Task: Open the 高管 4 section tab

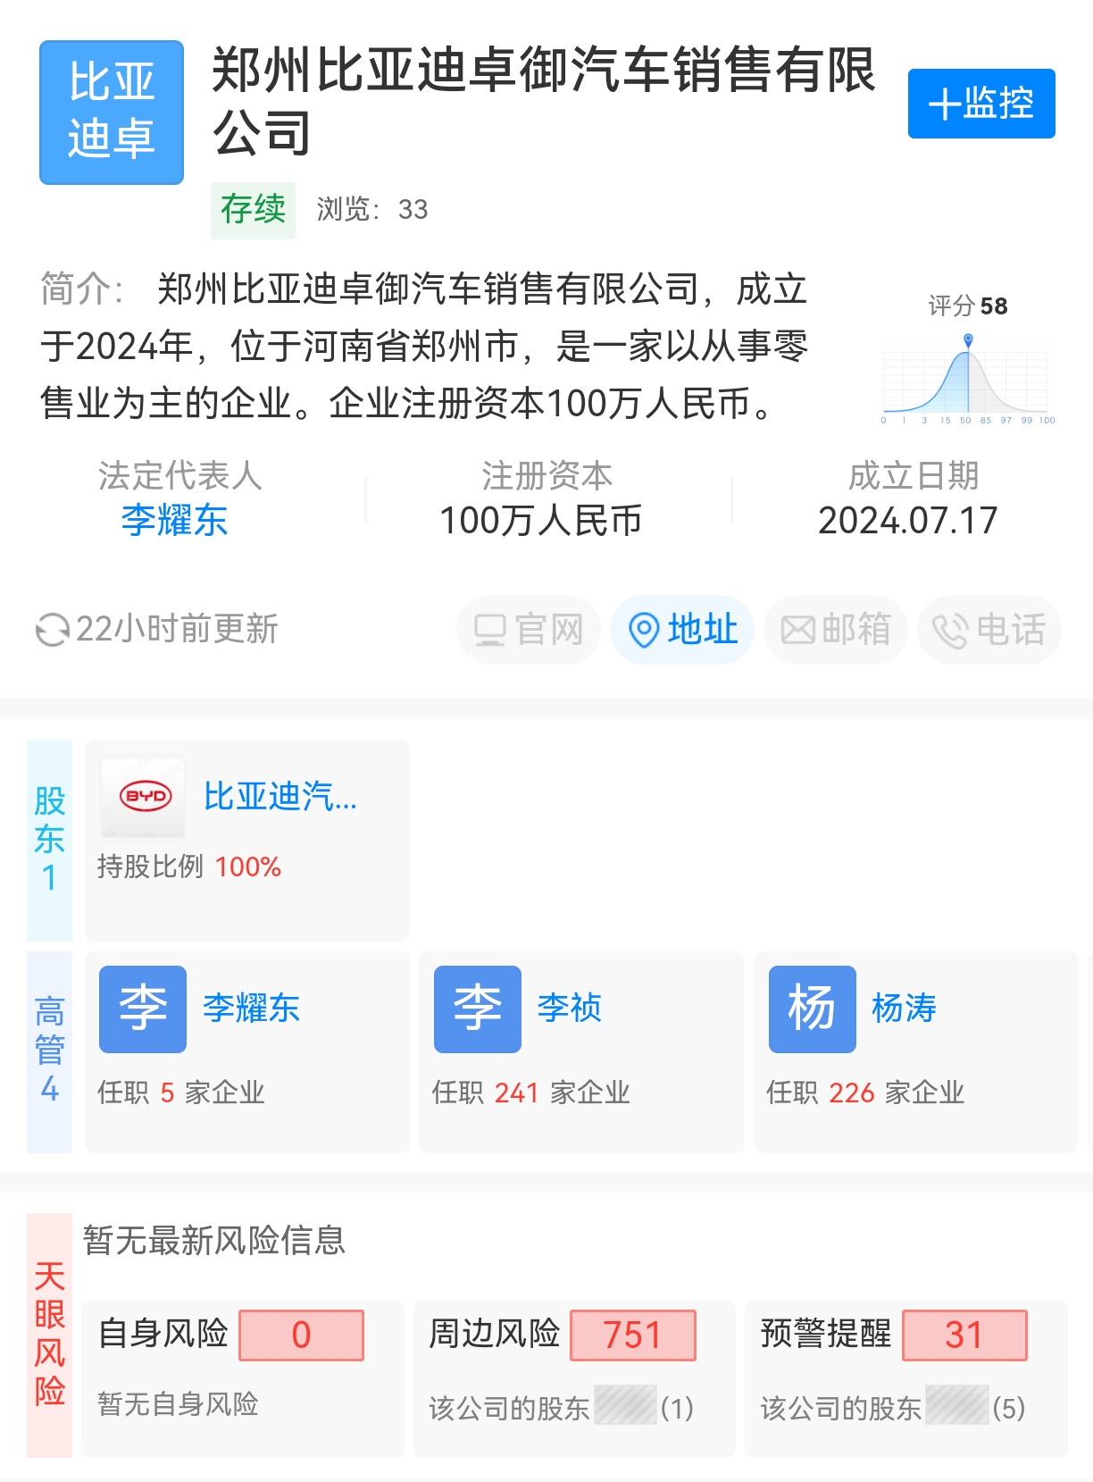Action: [50, 1051]
